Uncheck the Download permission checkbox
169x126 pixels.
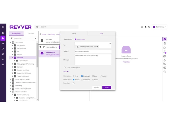(82, 76)
